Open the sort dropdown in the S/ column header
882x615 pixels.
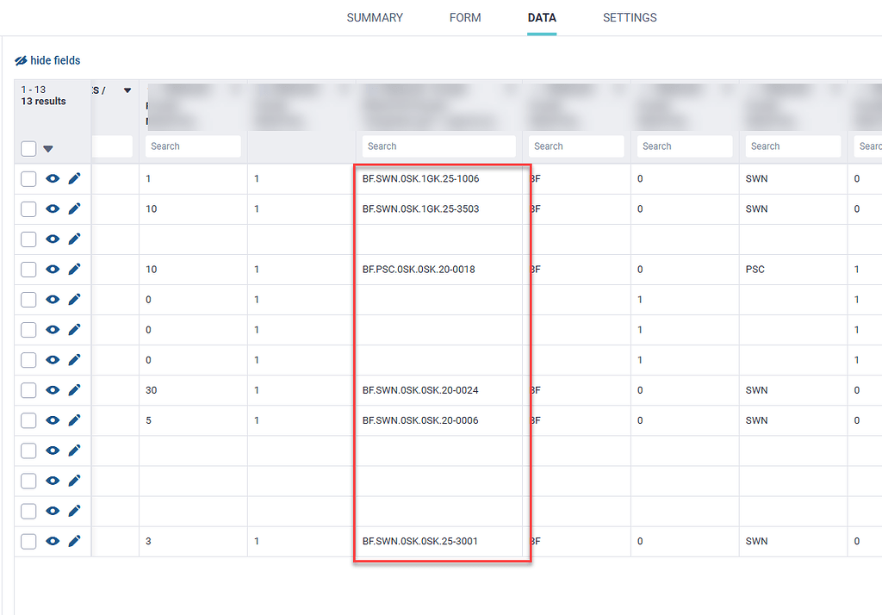[x=126, y=90]
